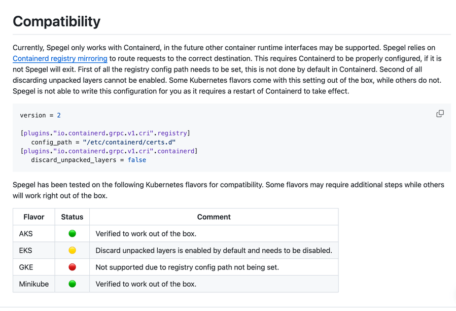
Task: Click the Status column header
Action: [72, 217]
